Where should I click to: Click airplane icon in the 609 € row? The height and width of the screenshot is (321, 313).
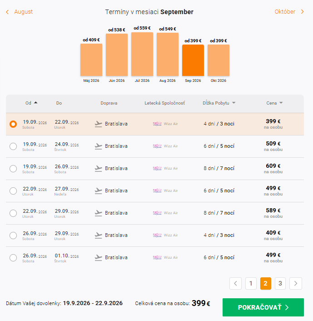tap(99, 169)
